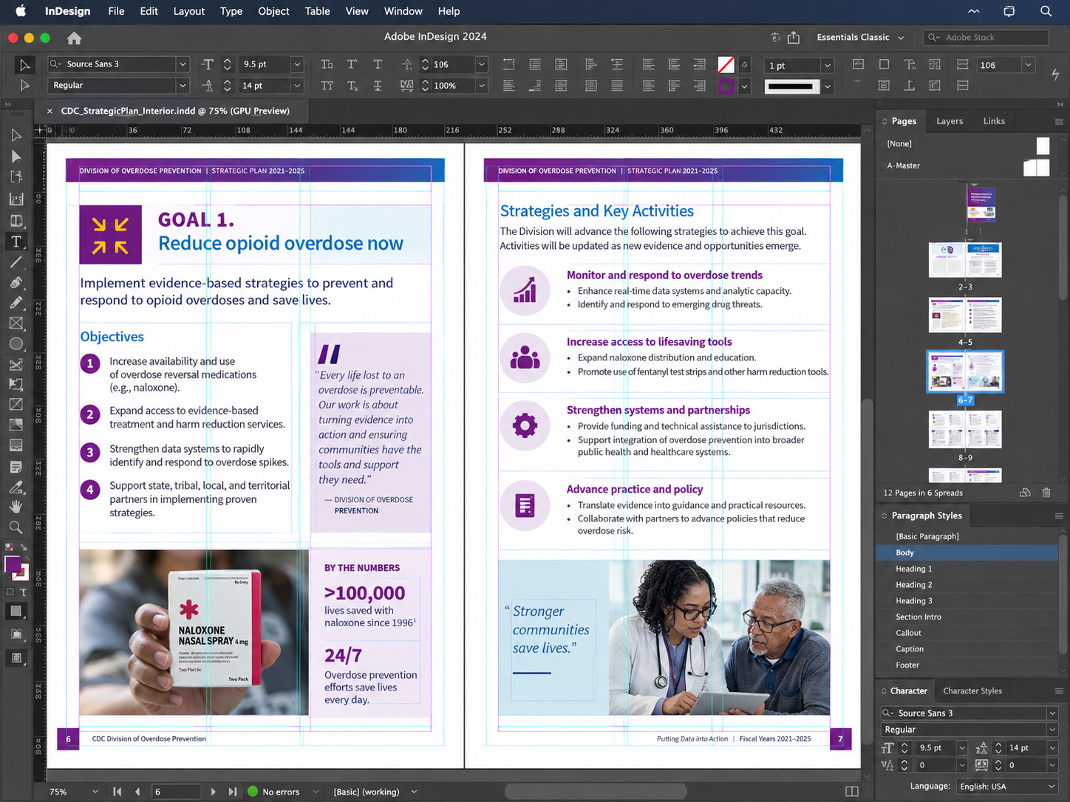Open macOS Spotlight search

[x=1046, y=11]
